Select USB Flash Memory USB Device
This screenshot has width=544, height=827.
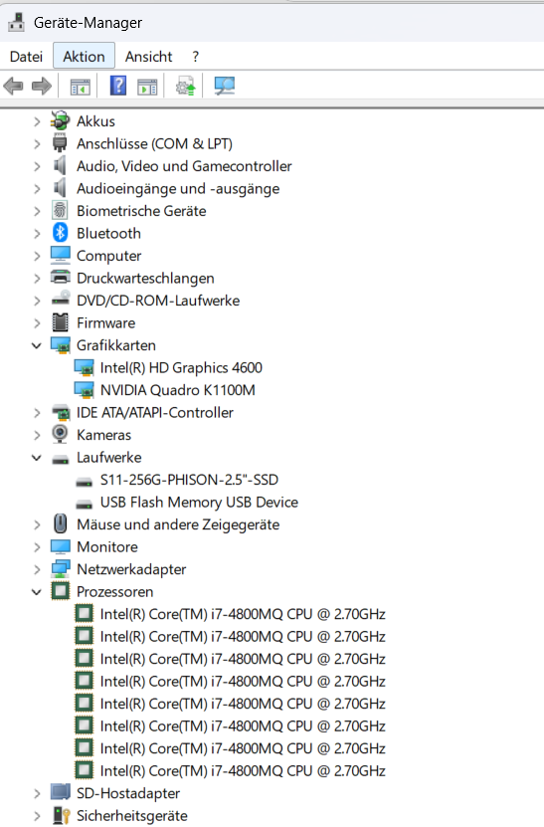(199, 503)
